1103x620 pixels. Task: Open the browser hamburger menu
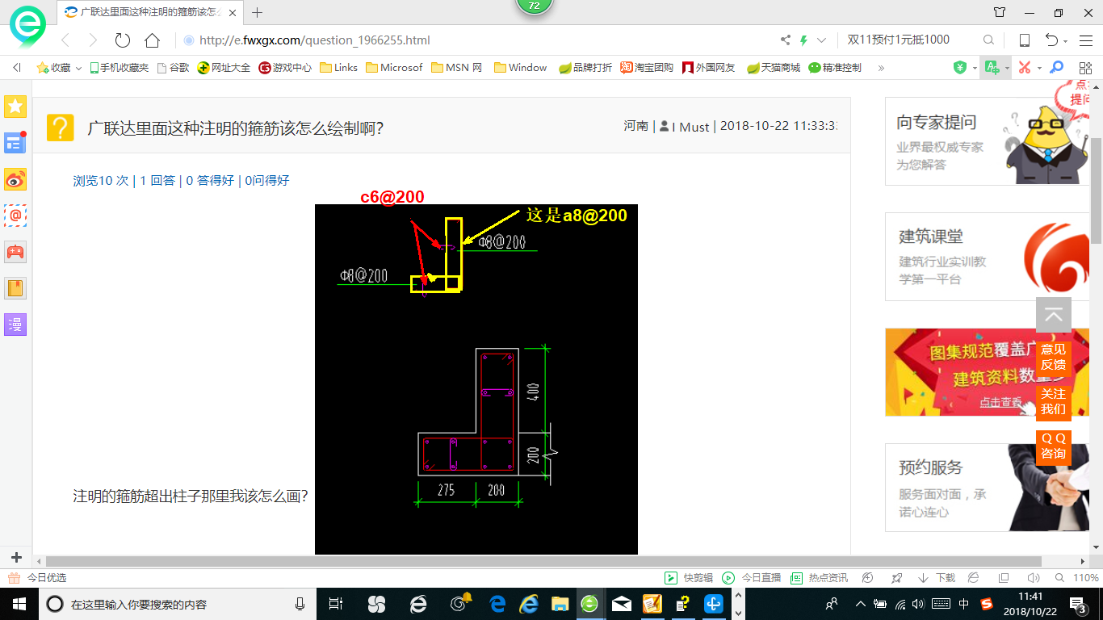click(1084, 40)
